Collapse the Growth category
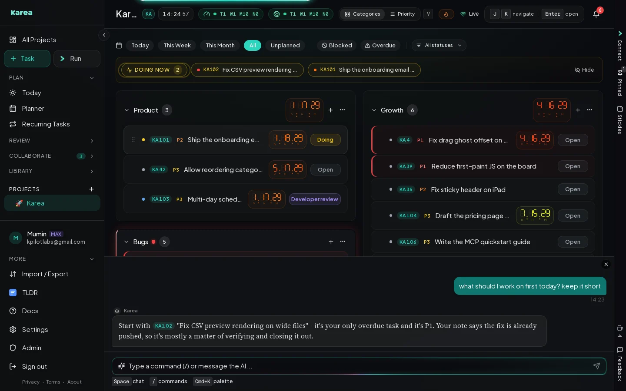The height and width of the screenshot is (391, 626). (374, 110)
